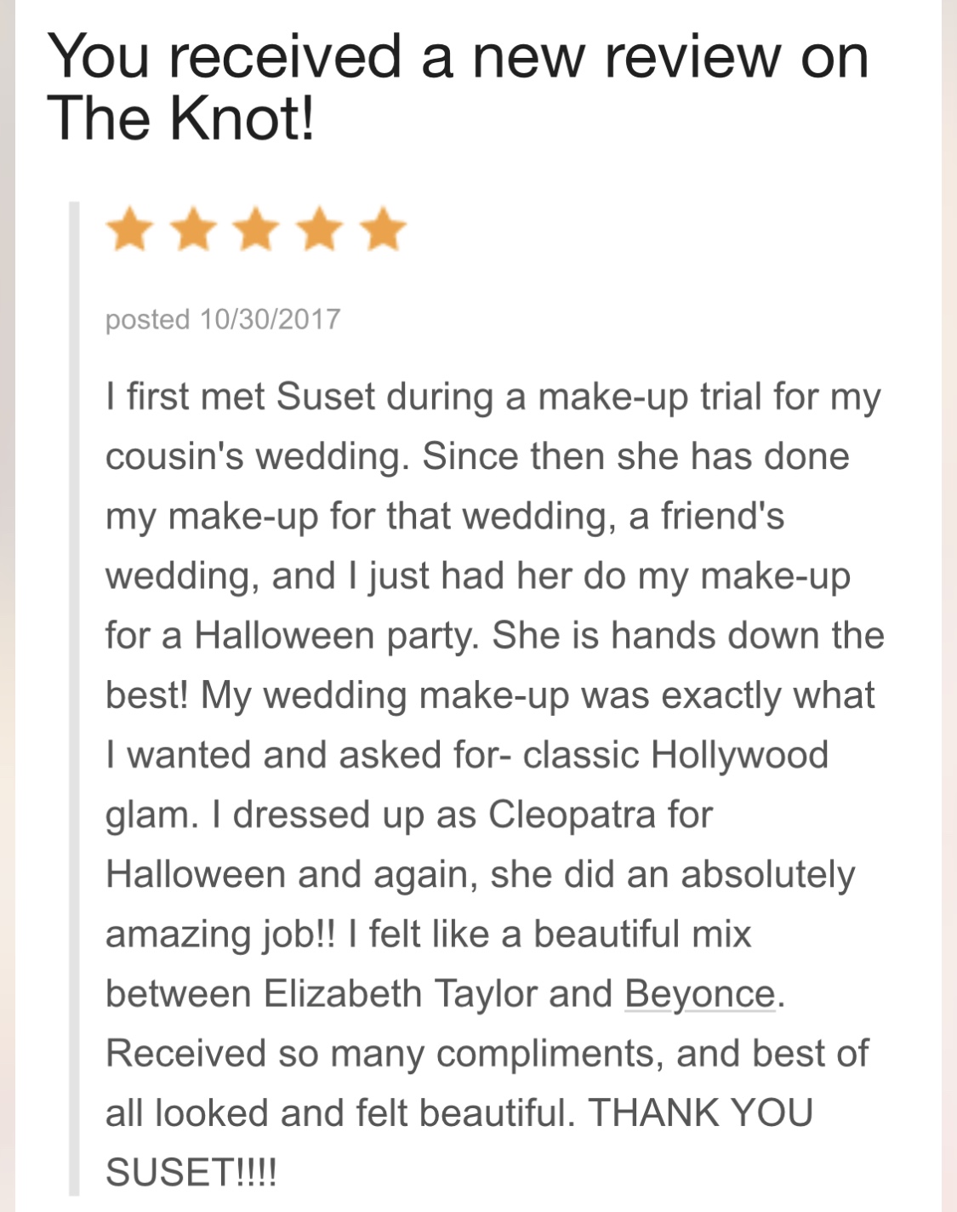Click the fifth orange rating star
The image size is (957, 1212).
pyautogui.click(x=383, y=230)
